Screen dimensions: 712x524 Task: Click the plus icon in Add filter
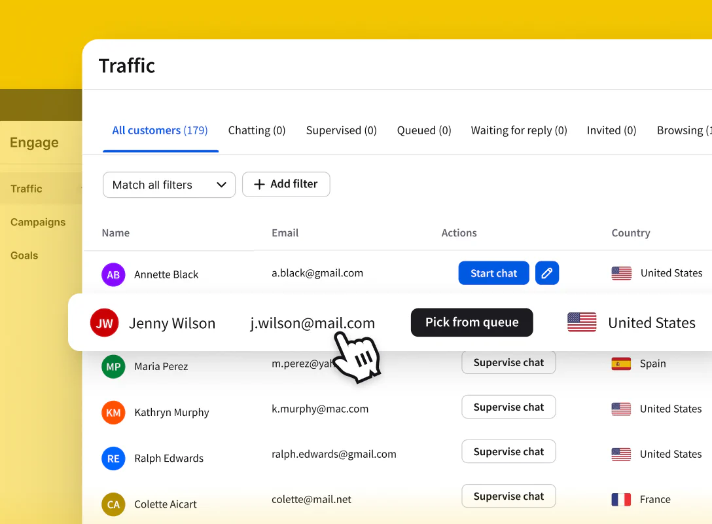[x=259, y=184]
